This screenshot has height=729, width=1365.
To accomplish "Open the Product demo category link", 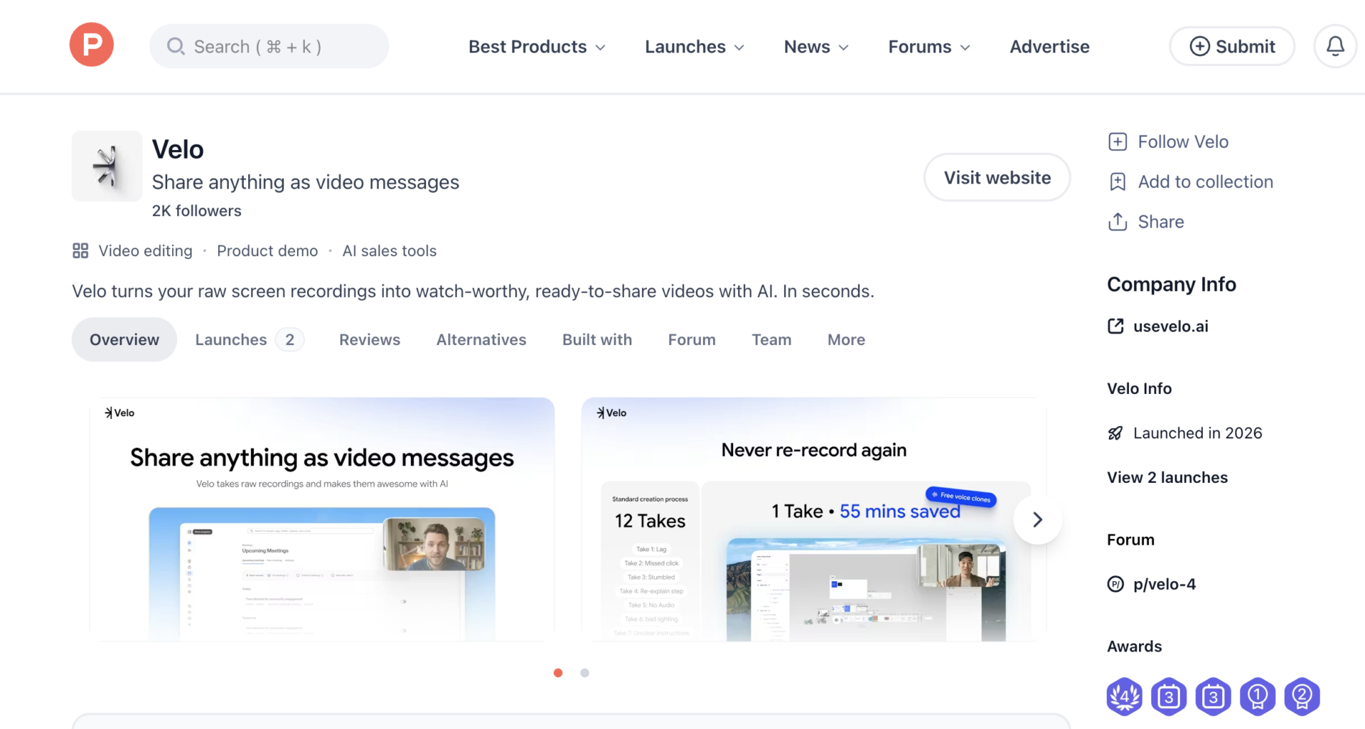I will [267, 250].
